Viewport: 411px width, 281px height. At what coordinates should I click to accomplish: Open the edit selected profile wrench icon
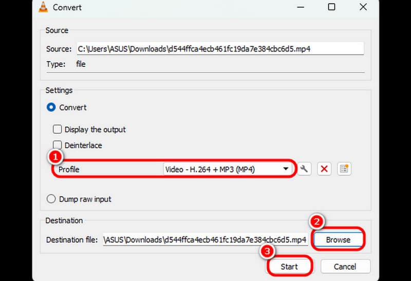coord(304,169)
